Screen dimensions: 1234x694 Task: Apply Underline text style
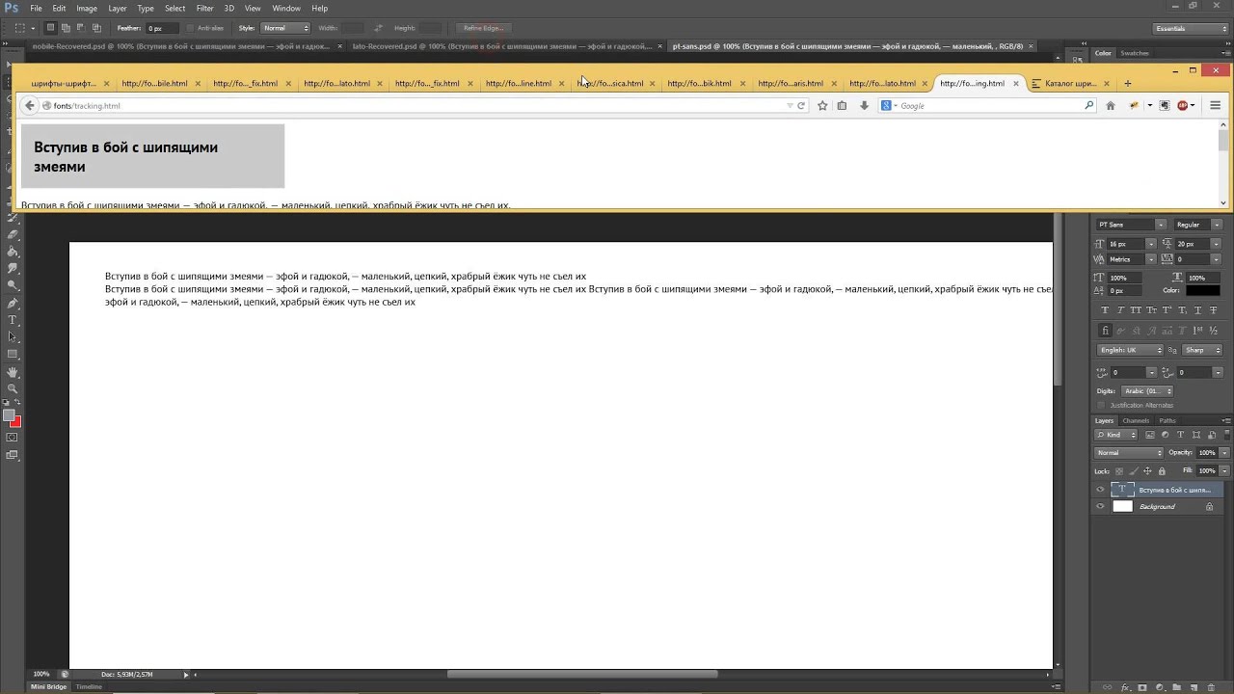click(1197, 310)
